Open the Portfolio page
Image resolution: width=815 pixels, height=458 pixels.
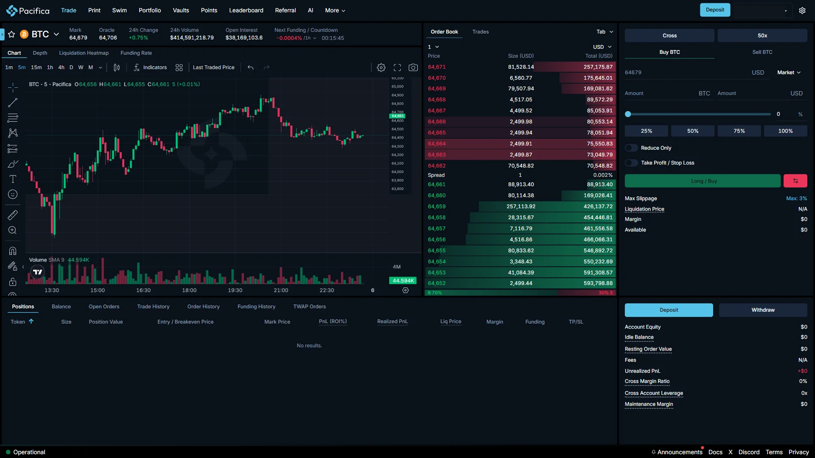[x=150, y=11]
